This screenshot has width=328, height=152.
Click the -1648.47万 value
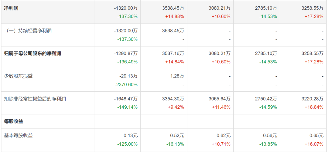coord(126,99)
